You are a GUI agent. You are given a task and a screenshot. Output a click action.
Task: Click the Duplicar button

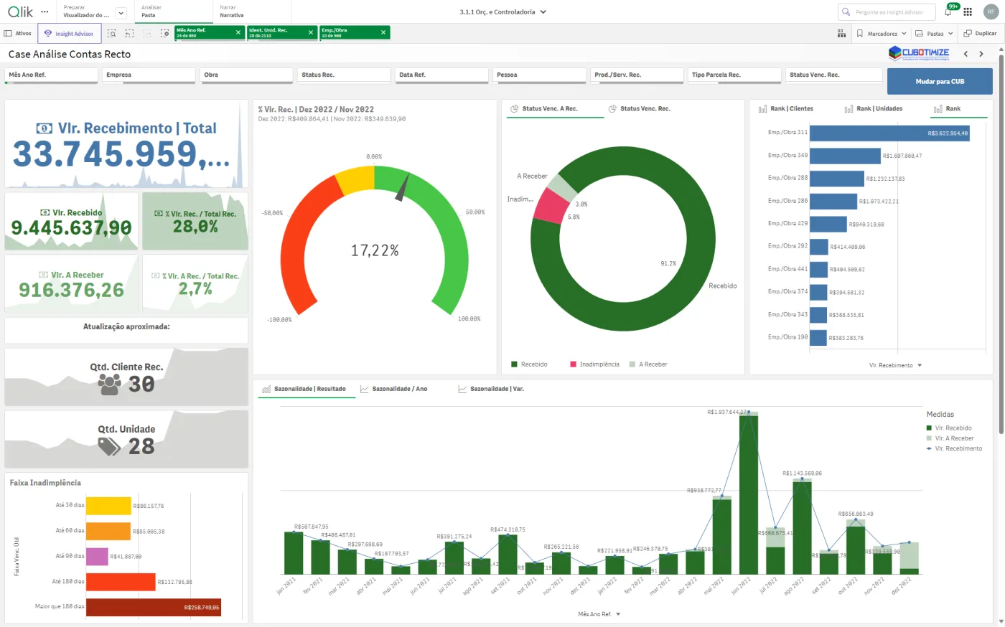[980, 34]
